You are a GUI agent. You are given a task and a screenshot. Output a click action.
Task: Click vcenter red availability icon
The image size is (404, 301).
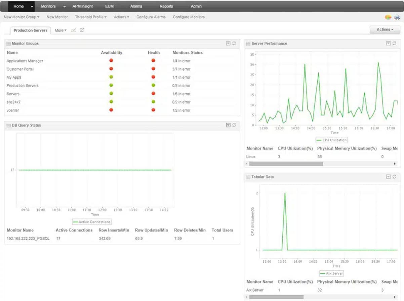click(111, 110)
